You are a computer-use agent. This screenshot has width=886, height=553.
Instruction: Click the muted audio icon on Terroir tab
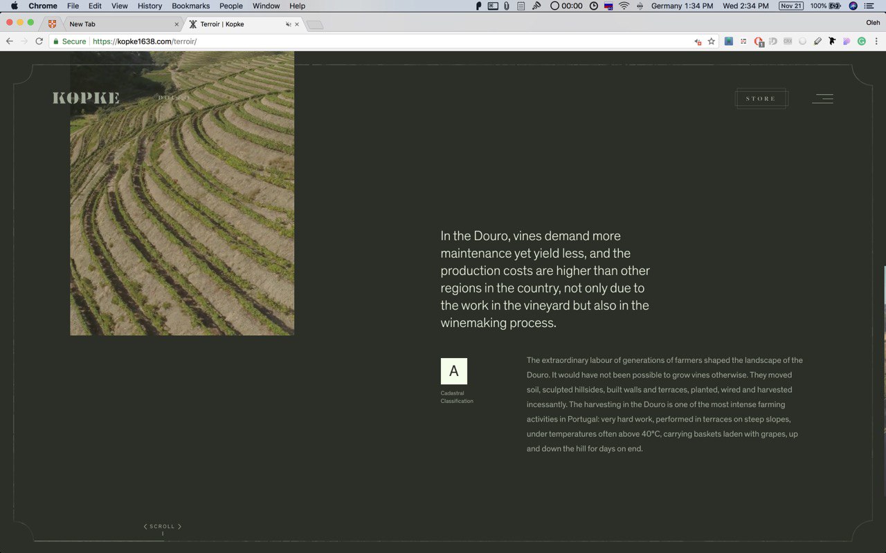pos(288,24)
